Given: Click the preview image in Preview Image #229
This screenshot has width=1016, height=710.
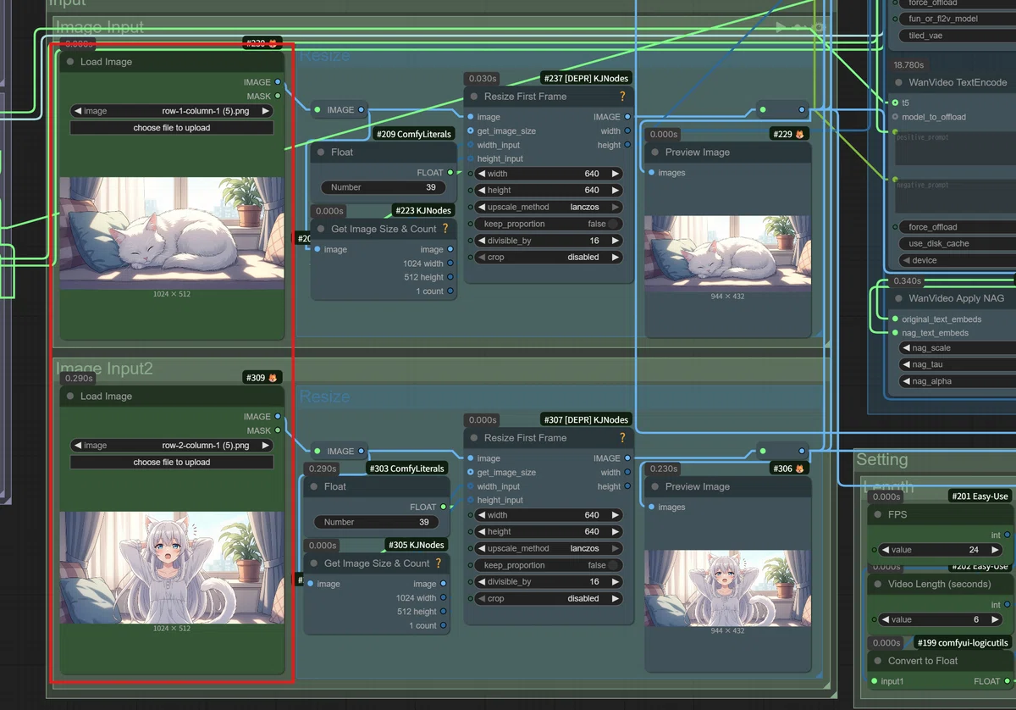Looking at the screenshot, I should [727, 254].
